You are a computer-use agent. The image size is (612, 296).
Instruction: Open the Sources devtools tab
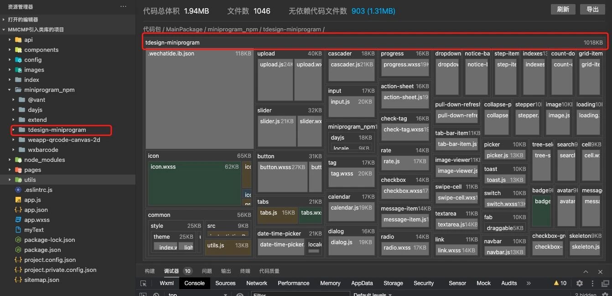[x=225, y=283]
